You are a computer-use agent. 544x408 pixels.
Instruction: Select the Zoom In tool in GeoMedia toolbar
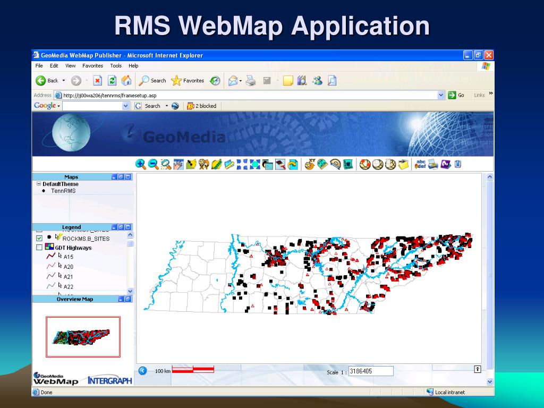pyautogui.click(x=140, y=164)
